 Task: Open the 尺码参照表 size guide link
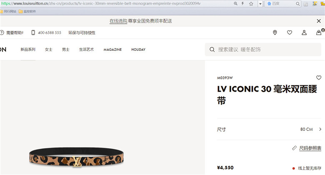310,148
